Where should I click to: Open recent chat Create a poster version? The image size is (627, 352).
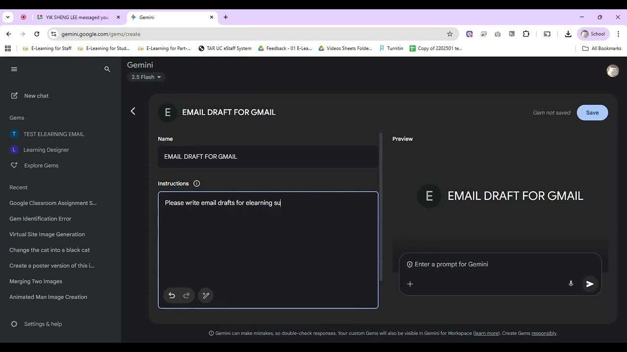52,265
